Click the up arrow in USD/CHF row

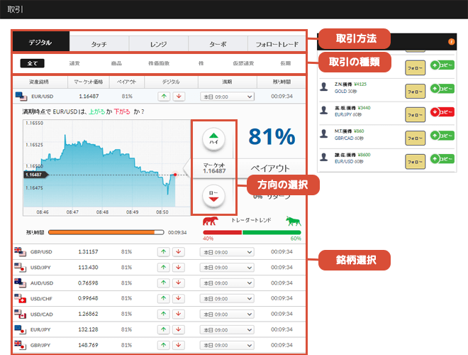point(164,298)
